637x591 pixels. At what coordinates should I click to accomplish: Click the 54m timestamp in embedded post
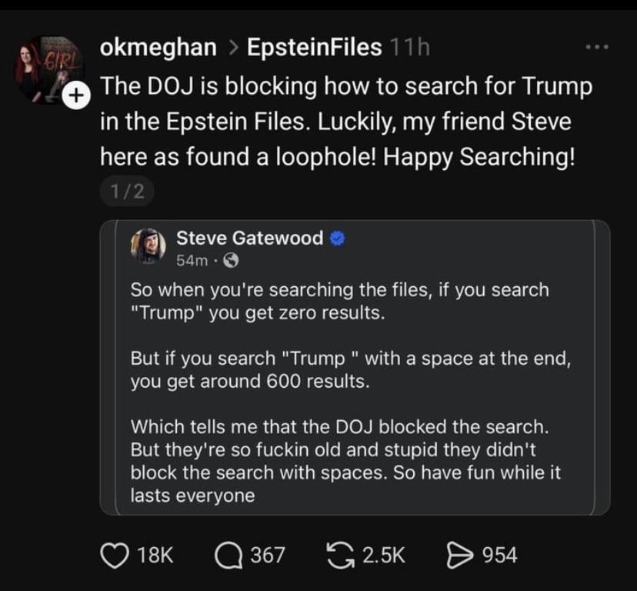(191, 261)
